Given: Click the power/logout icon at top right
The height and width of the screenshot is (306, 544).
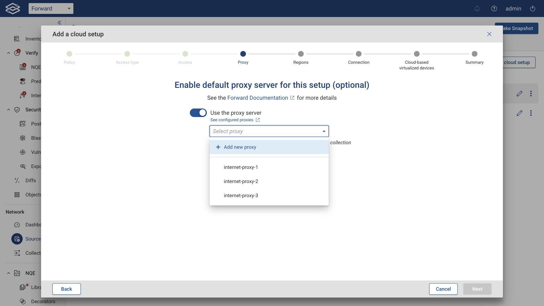Looking at the screenshot, I should pos(533,8).
